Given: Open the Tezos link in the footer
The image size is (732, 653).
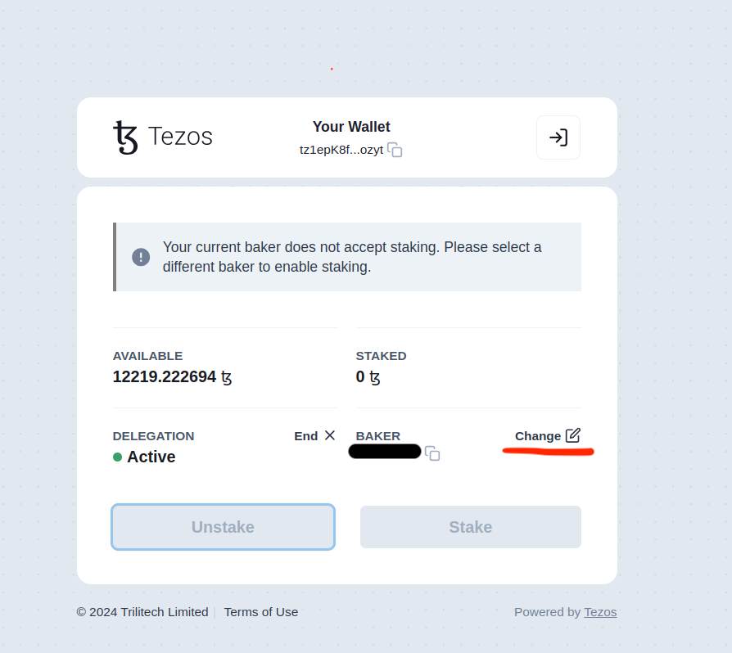Looking at the screenshot, I should click(600, 612).
